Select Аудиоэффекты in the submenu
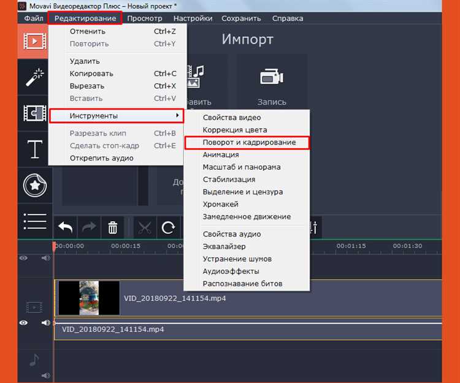 [247, 271]
